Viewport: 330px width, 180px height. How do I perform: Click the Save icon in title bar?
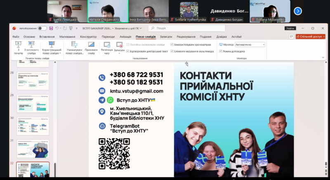(51, 28)
